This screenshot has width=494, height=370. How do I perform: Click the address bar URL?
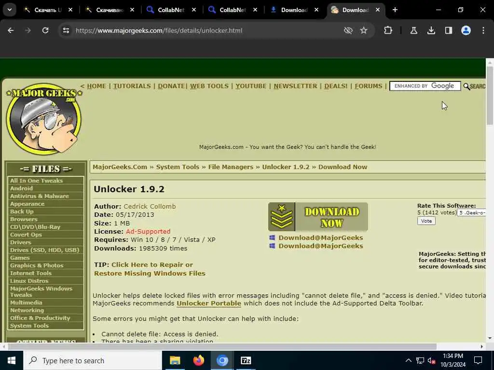(159, 30)
